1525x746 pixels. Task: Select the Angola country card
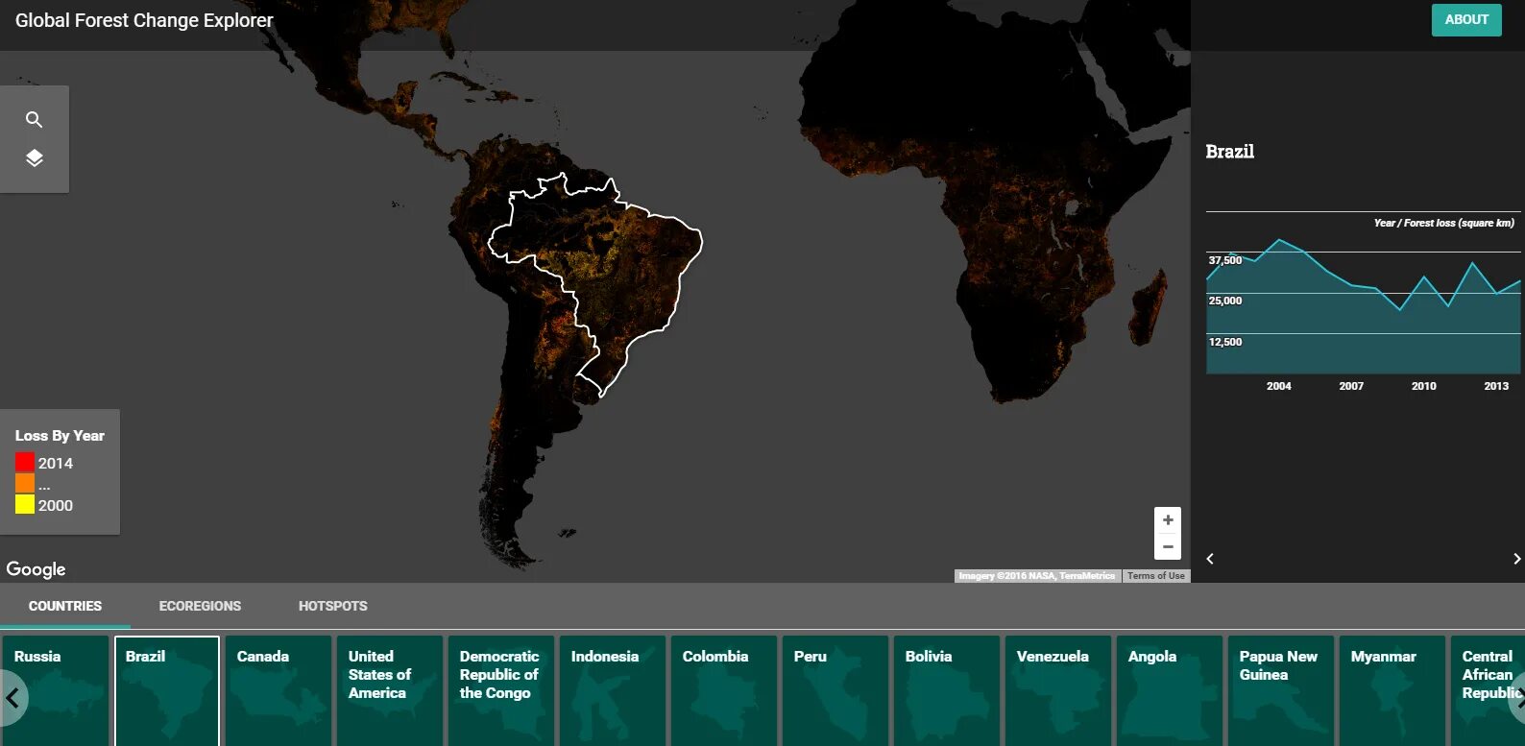click(1170, 690)
